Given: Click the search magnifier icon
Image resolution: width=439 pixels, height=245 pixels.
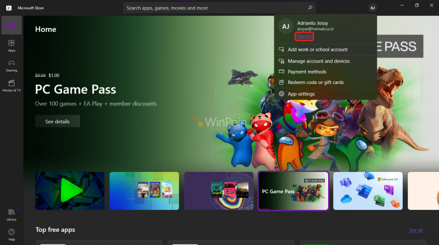Looking at the screenshot, I should (310, 8).
